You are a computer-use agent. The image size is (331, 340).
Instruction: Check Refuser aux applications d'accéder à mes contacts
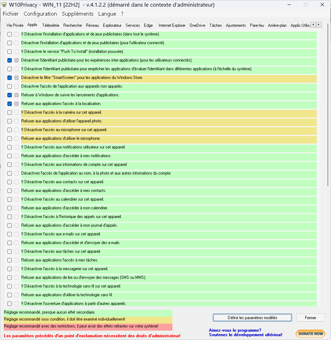coord(9,191)
